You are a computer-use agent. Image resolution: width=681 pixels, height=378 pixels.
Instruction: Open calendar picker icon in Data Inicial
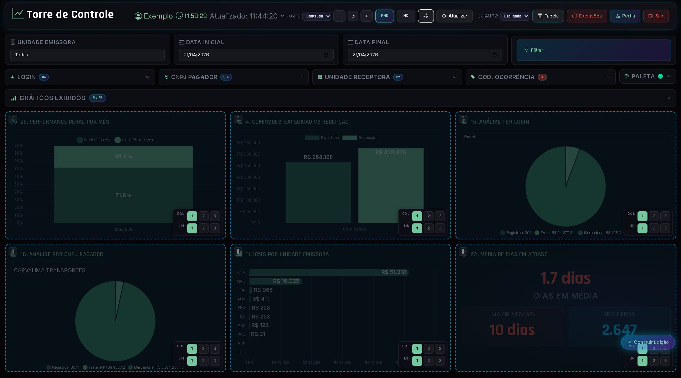[326, 55]
